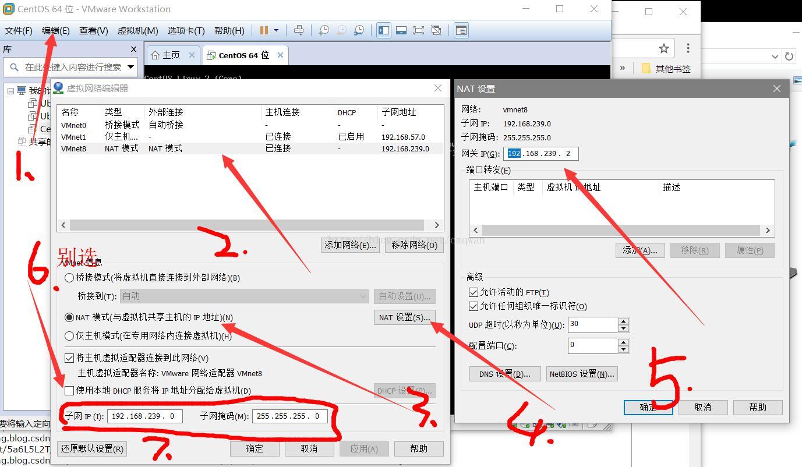This screenshot has height=467, width=802.
Task: Click NetBIOS 设置(N)... button
Action: click(x=581, y=374)
